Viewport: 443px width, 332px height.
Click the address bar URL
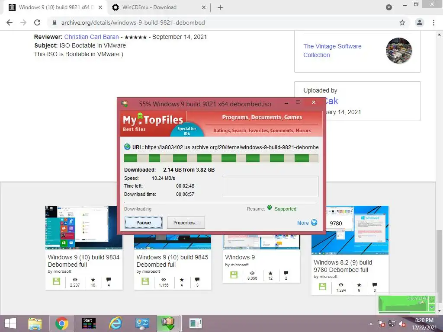(x=133, y=22)
